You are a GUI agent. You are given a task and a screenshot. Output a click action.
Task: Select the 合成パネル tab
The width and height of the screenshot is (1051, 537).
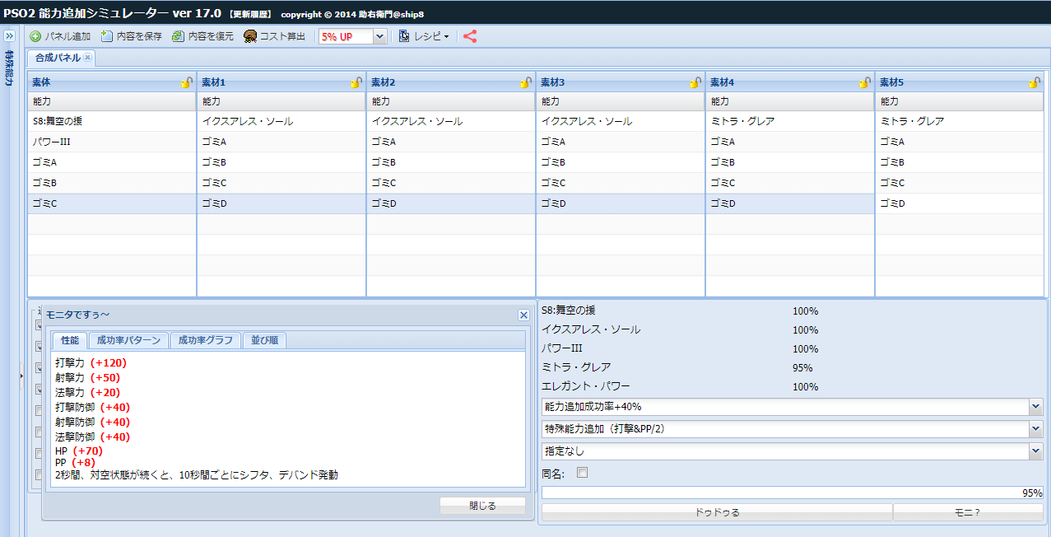tap(58, 58)
